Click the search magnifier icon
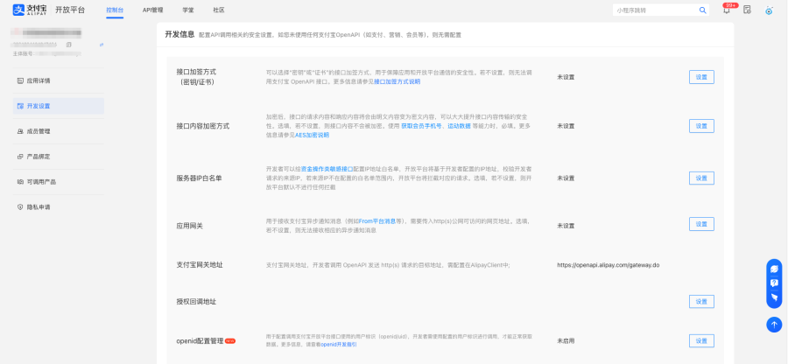The width and height of the screenshot is (788, 364). [x=702, y=10]
